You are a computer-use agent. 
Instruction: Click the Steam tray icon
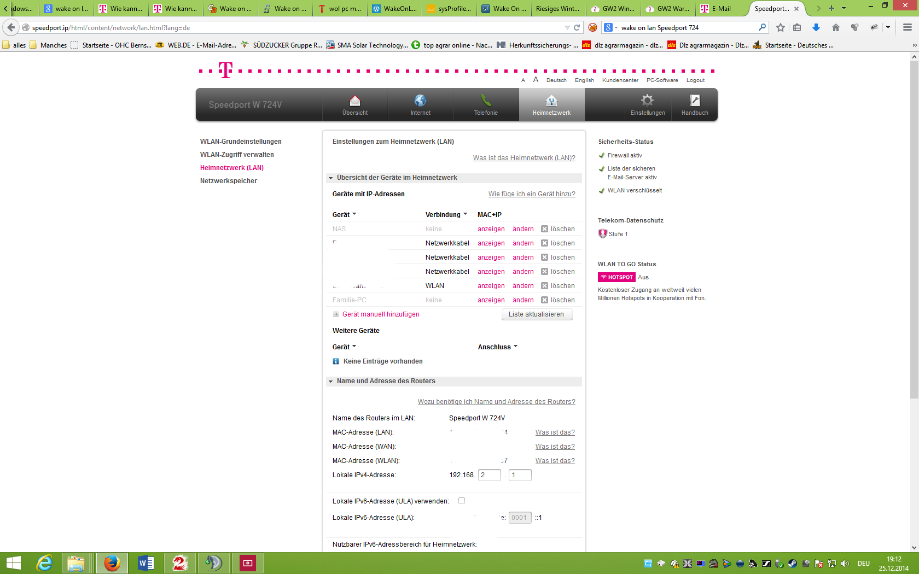[792, 564]
